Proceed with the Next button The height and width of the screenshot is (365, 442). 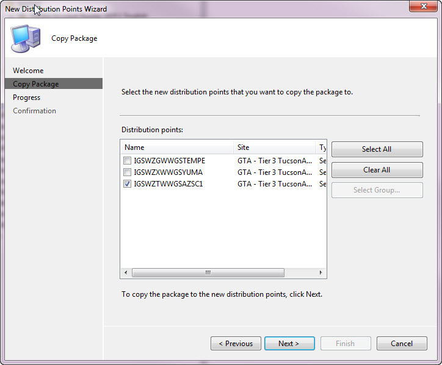(x=289, y=344)
